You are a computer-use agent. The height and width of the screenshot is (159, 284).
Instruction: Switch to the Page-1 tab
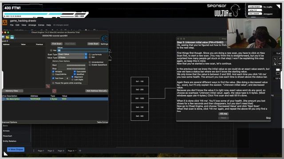click(x=41, y=151)
